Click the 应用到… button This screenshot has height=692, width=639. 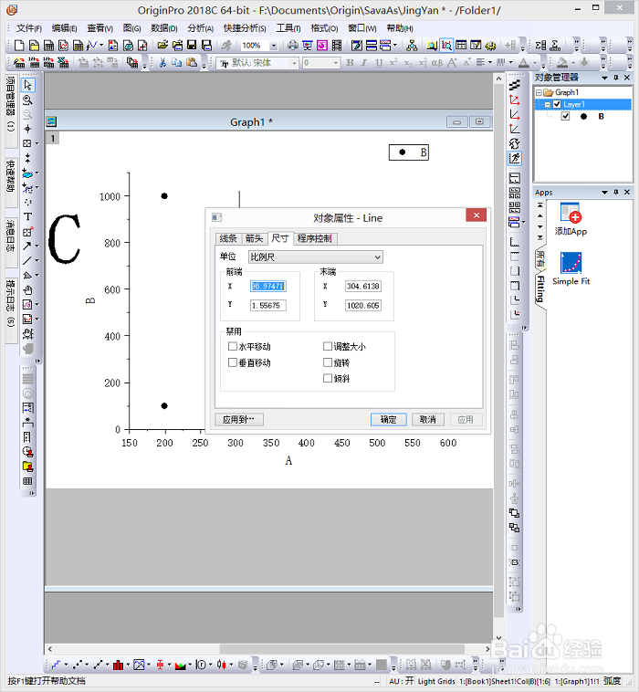click(x=239, y=419)
